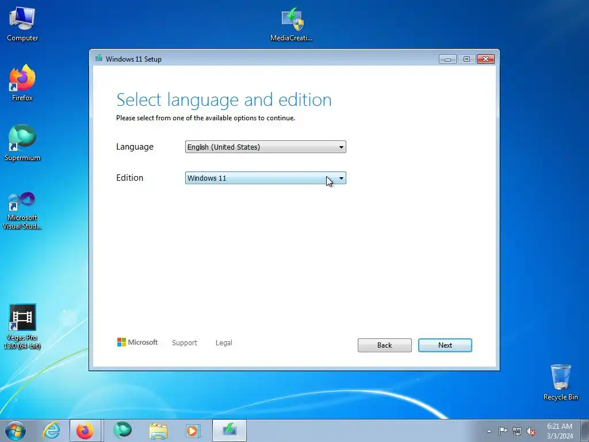Click the 'Select language and edition' heading

(224, 100)
